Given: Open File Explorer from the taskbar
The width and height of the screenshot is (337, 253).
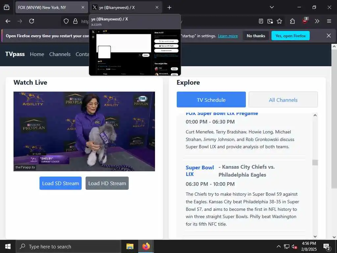Looking at the screenshot, I should pos(130,246).
